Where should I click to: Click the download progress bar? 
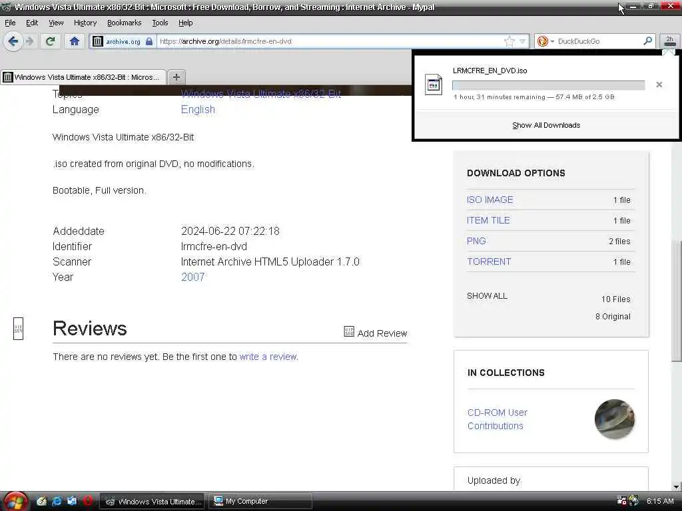pos(549,85)
